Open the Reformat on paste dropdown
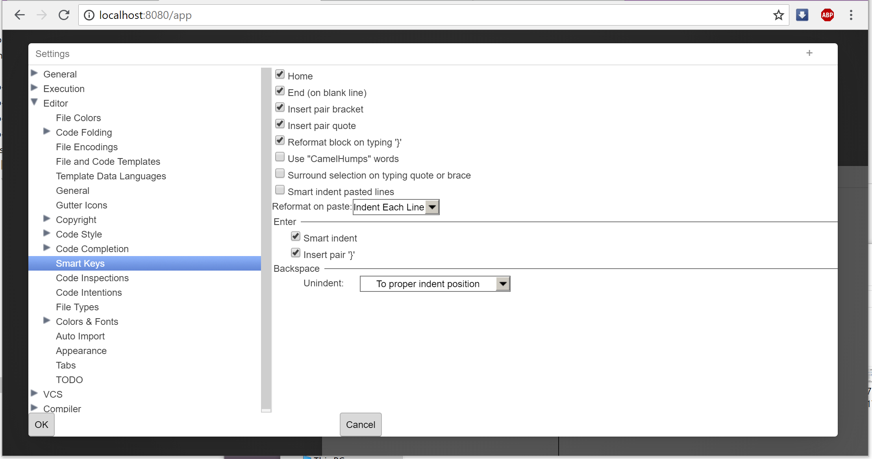872x459 pixels. pos(433,207)
